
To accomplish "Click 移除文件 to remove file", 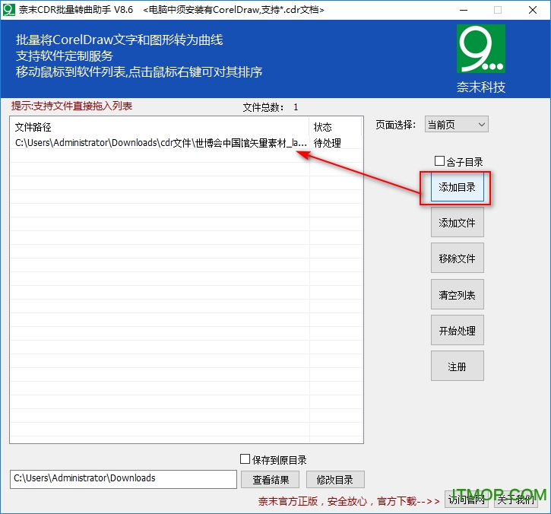I will [457, 259].
